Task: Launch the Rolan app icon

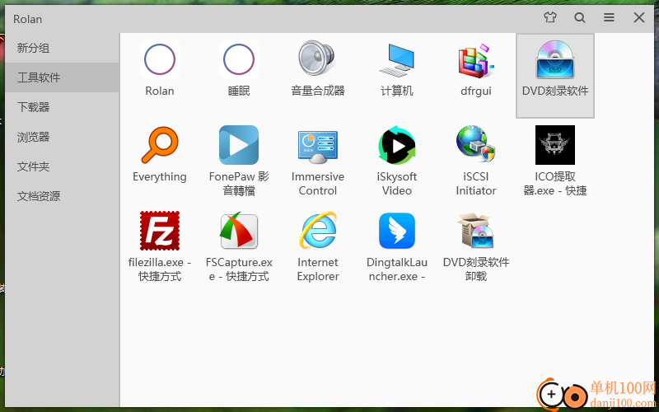Action: (160, 59)
